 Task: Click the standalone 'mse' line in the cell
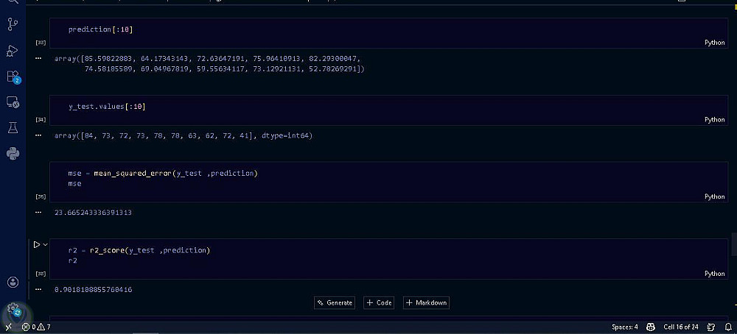point(74,183)
